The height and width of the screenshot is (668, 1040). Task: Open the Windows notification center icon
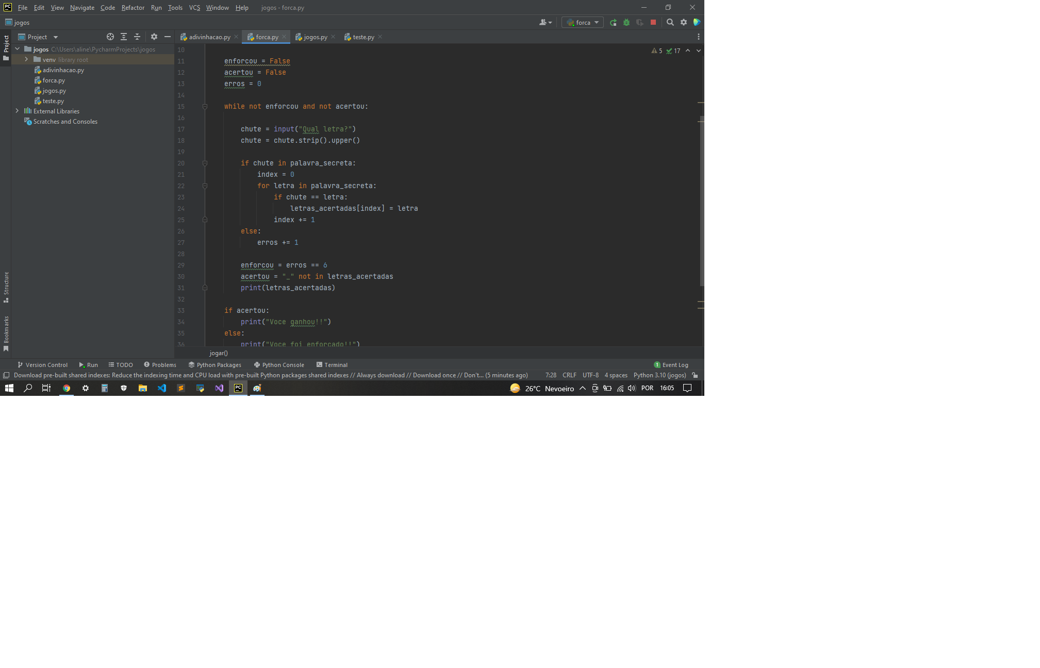coord(687,388)
